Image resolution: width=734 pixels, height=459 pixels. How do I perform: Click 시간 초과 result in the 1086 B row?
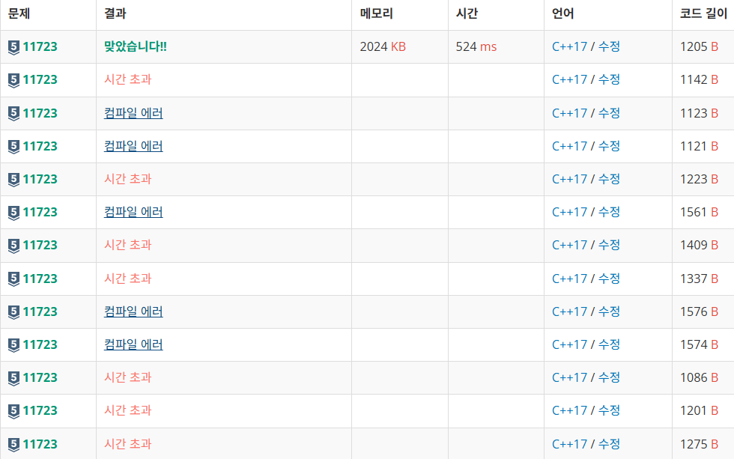coord(128,377)
